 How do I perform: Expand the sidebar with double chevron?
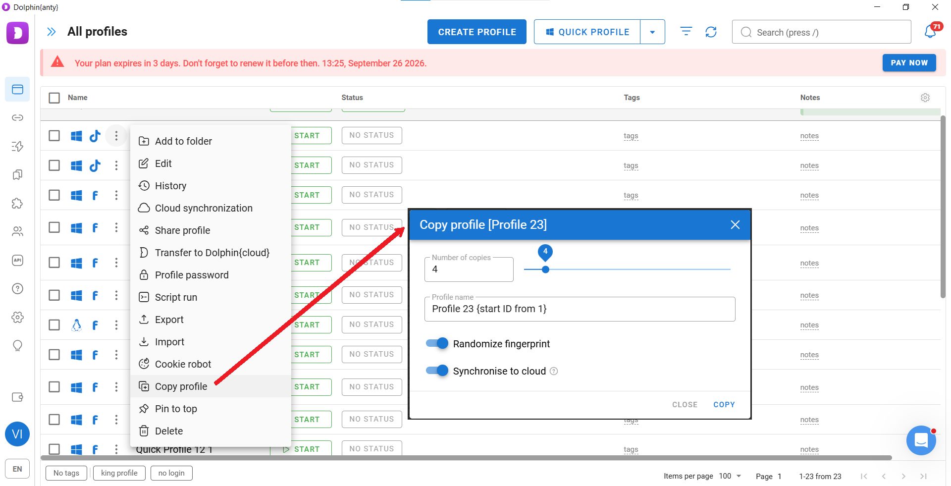coord(51,32)
